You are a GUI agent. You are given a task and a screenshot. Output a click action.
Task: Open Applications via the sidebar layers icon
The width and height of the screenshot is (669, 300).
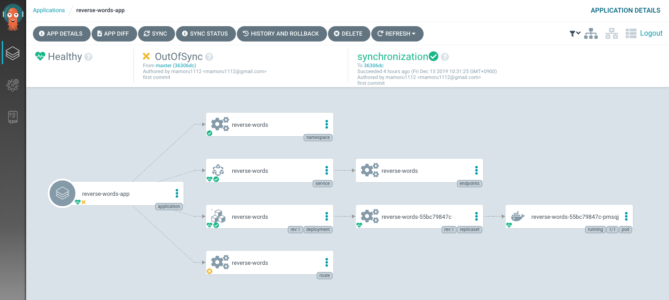(13, 52)
